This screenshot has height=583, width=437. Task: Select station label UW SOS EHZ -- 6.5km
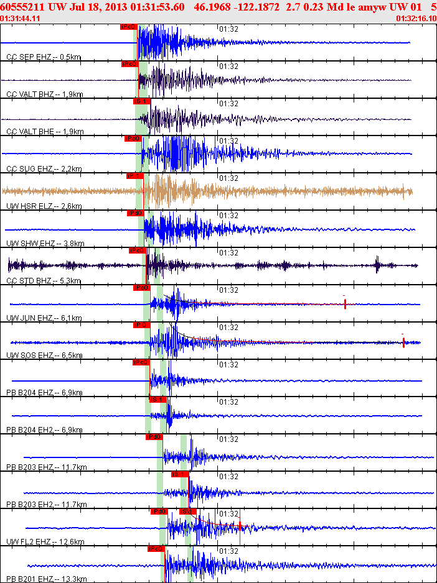44,356
